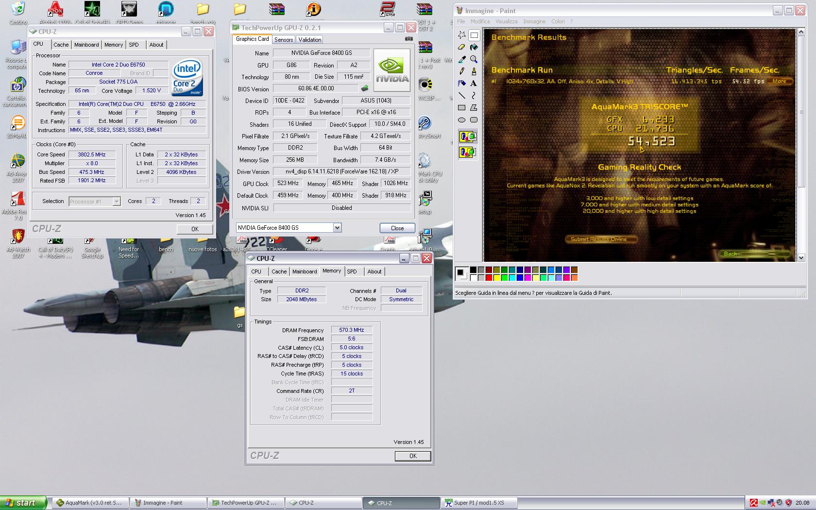816x510 pixels.
Task: Open the Alcohol 120% desktop shortcut
Action: pos(55,13)
